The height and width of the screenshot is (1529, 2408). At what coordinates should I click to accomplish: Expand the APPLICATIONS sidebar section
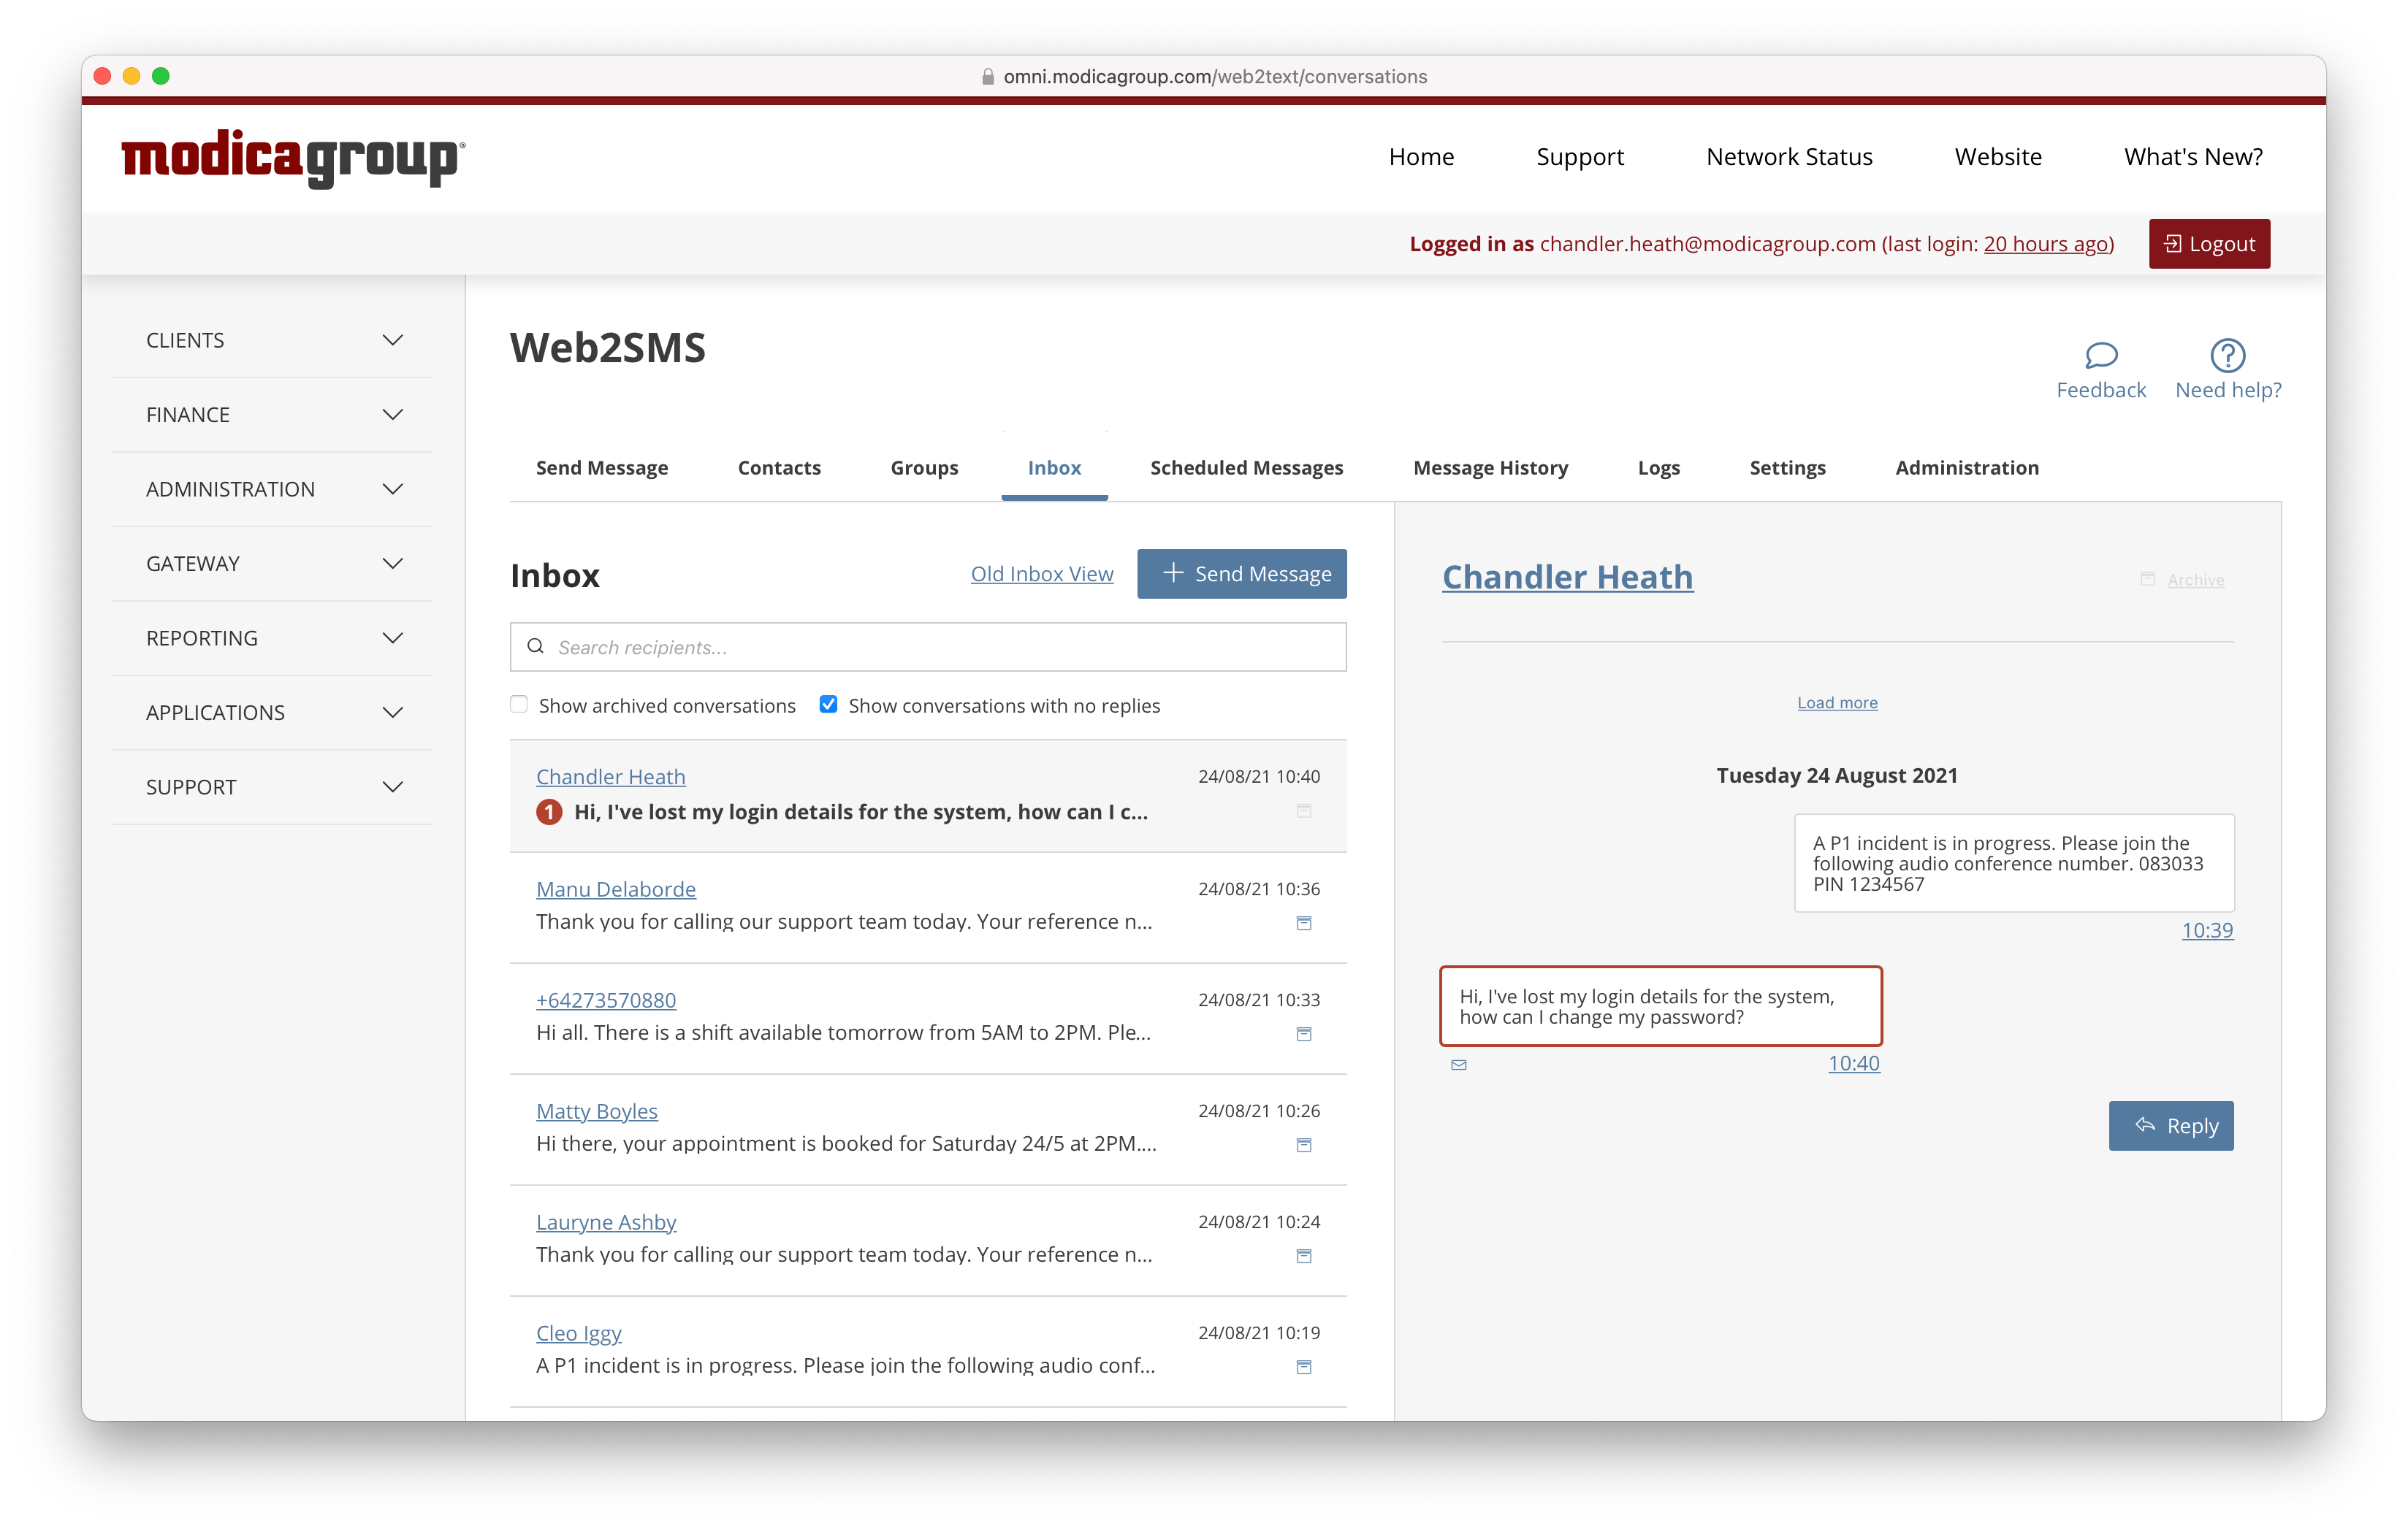tap(272, 712)
